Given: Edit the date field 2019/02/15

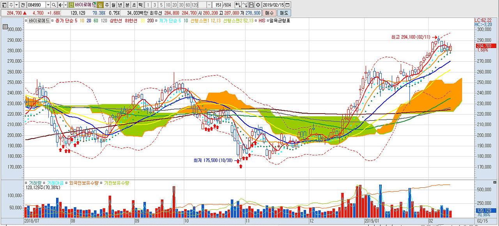Looking at the screenshot, I should coord(273,5).
